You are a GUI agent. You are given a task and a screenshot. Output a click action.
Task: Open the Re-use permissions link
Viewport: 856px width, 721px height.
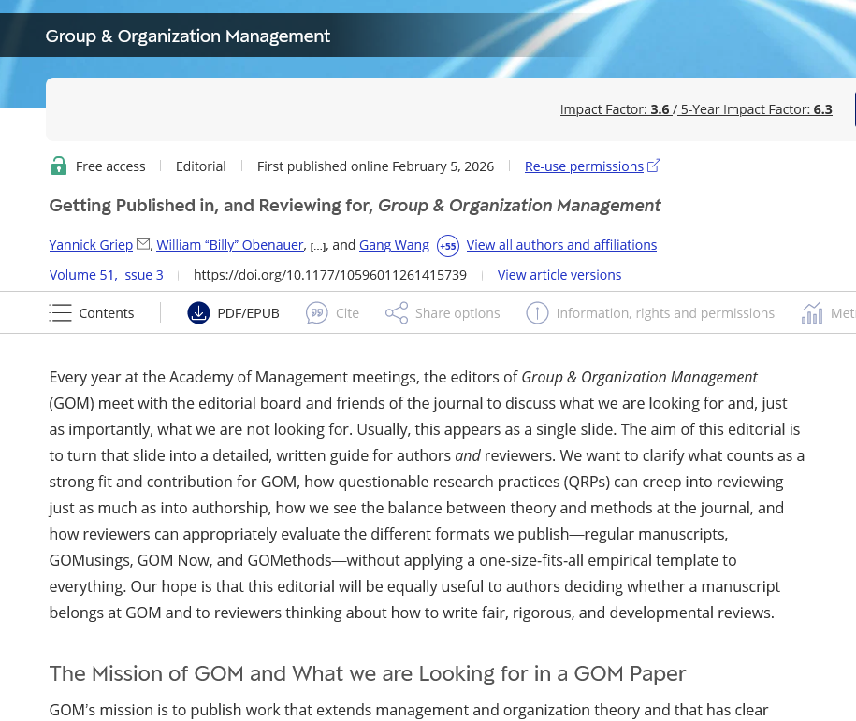tap(584, 166)
